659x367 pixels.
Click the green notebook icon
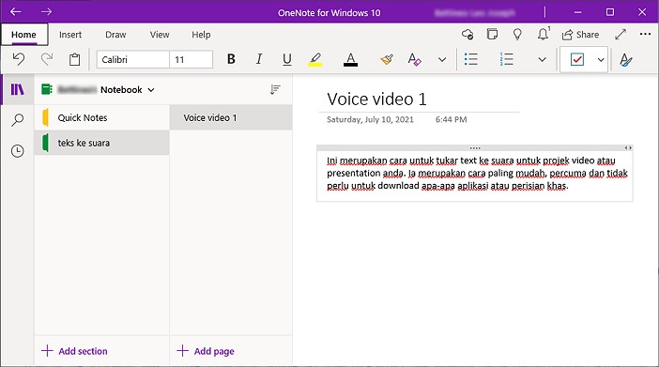pyautogui.click(x=47, y=89)
